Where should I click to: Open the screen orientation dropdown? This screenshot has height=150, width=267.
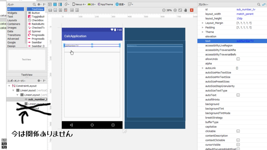click(67, 4)
